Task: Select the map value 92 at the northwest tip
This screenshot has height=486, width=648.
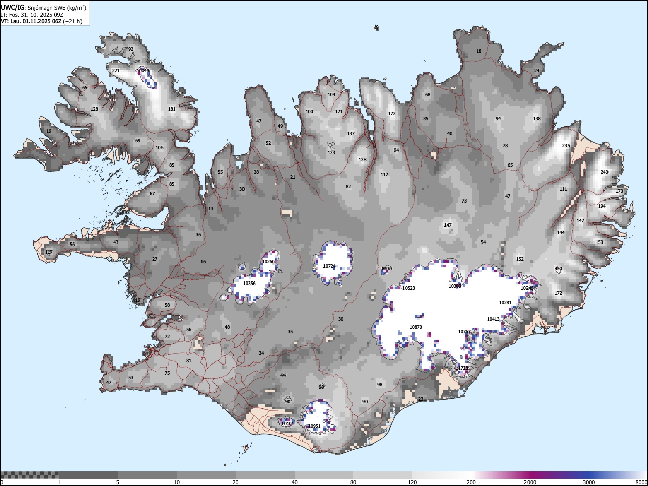Action: click(x=131, y=49)
